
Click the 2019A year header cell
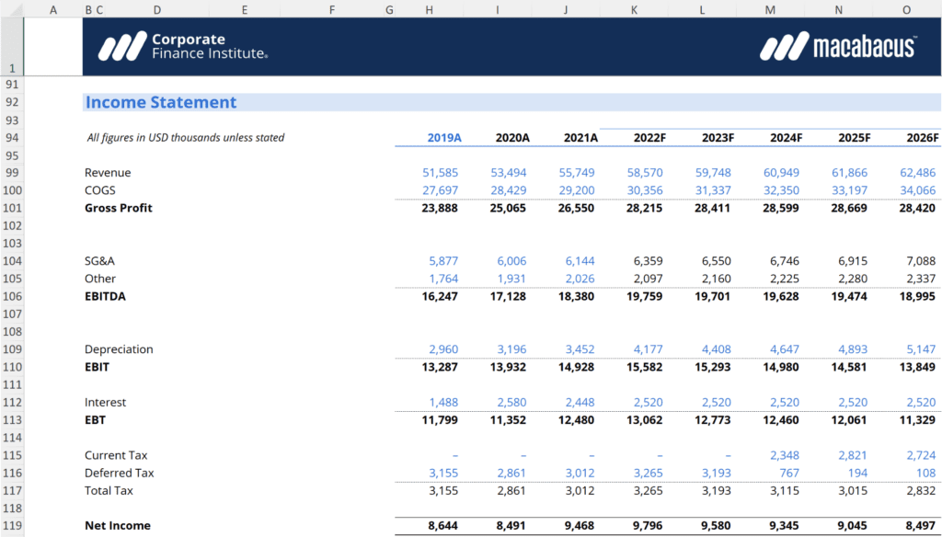(x=442, y=137)
